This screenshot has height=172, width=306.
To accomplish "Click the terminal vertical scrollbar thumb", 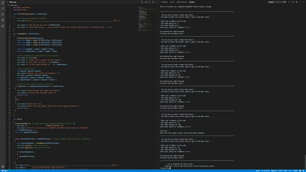I will click(x=305, y=162).
